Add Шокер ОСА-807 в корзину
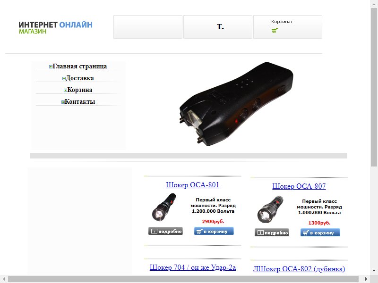This screenshot has height=283, width=378. 320,233
